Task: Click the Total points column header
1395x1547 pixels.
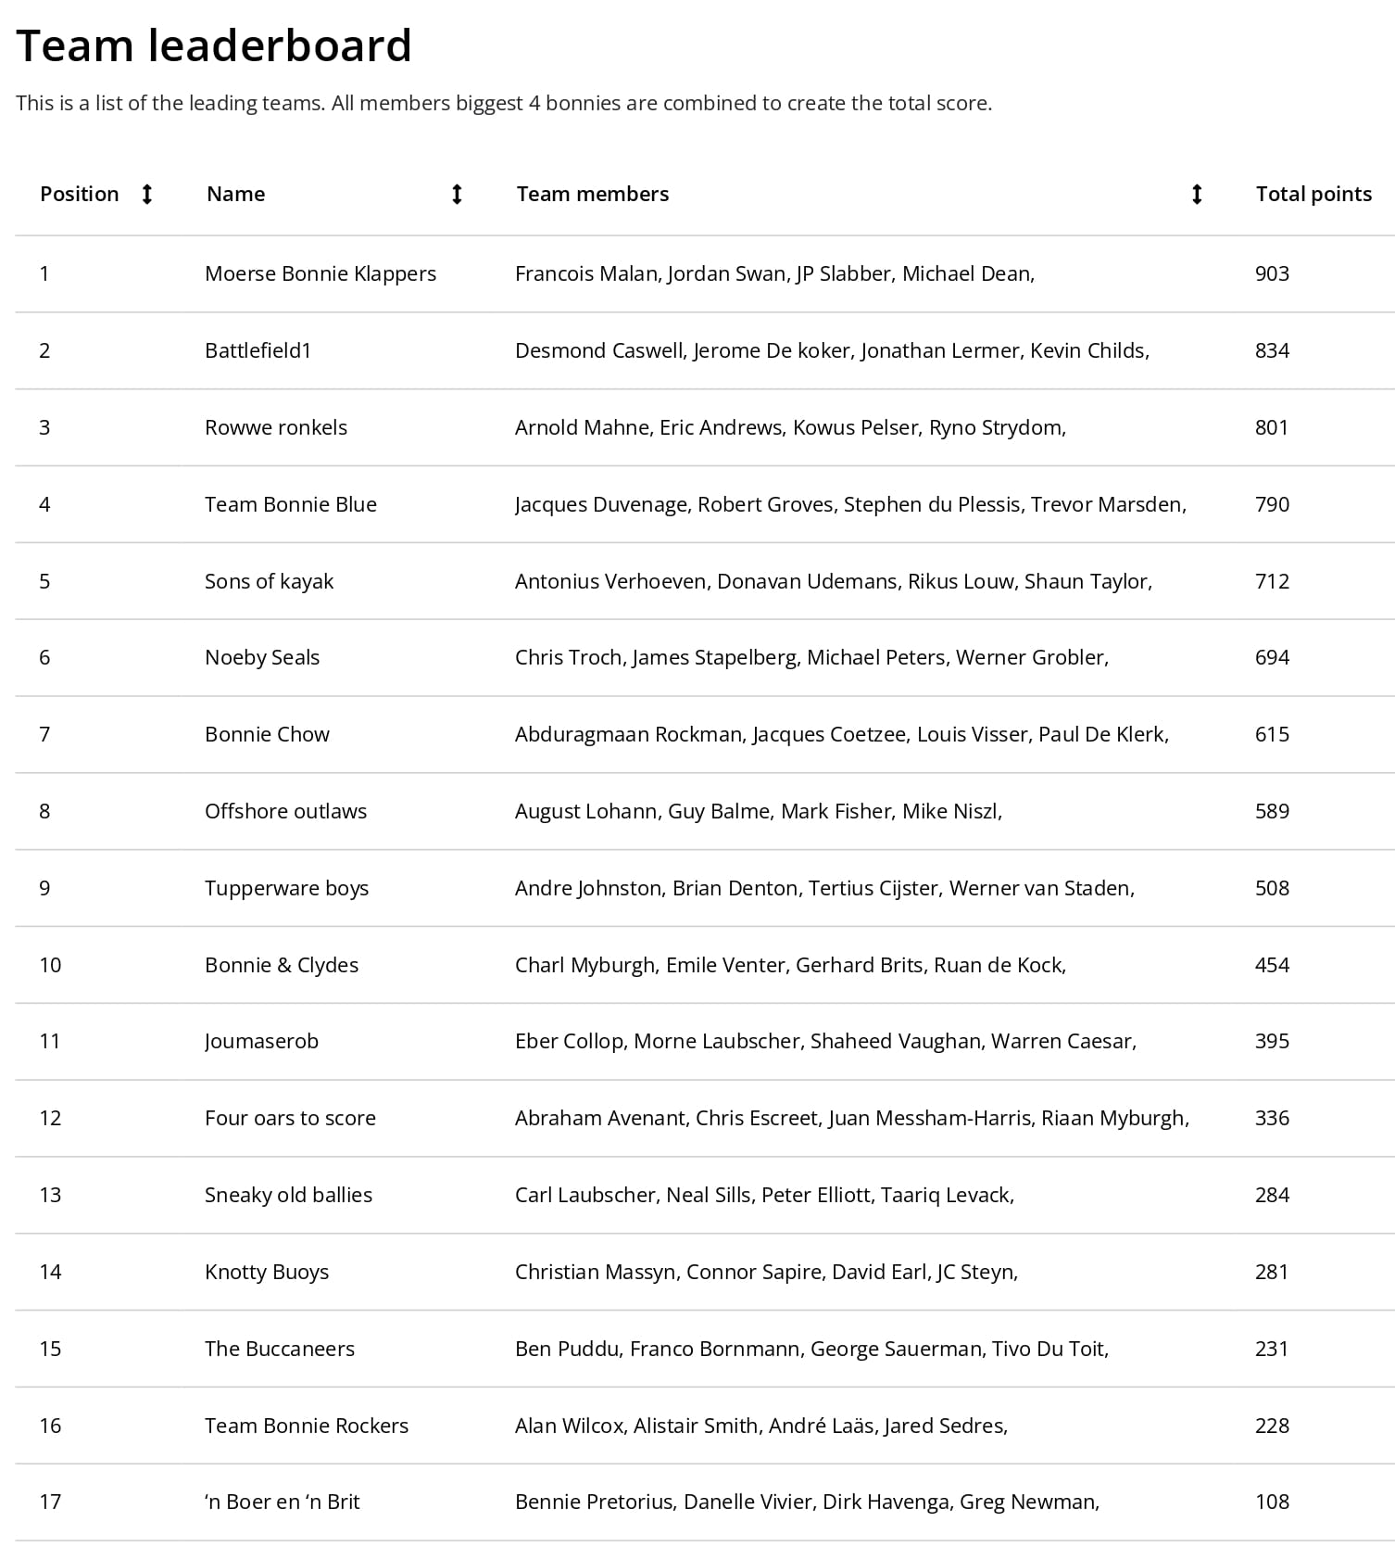Action: (1313, 194)
